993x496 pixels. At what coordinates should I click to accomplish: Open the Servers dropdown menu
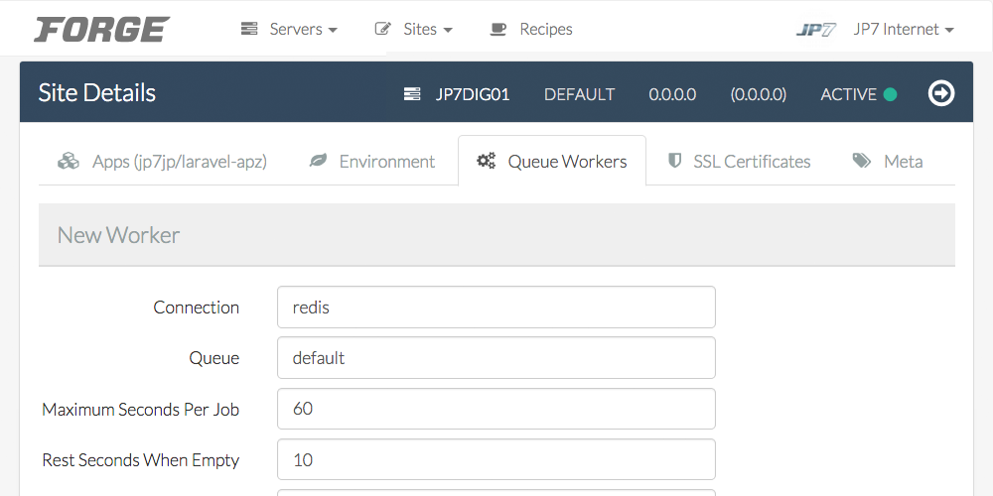pos(303,29)
